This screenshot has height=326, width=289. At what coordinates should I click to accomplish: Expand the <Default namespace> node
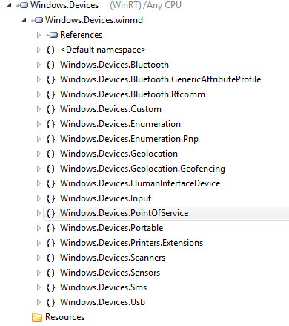click(x=39, y=50)
